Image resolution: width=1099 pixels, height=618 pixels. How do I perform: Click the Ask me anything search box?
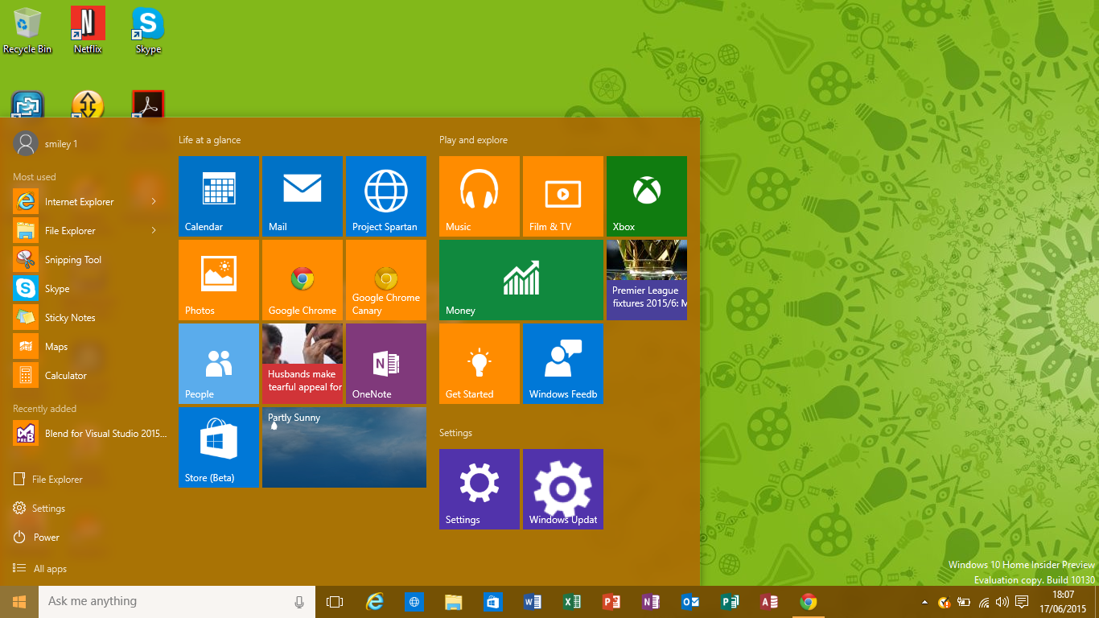point(175,602)
